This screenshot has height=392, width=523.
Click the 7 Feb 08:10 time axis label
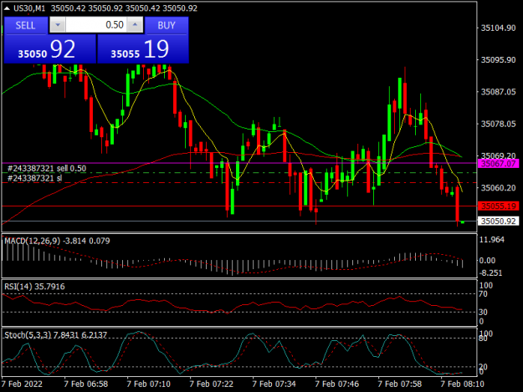(x=462, y=384)
